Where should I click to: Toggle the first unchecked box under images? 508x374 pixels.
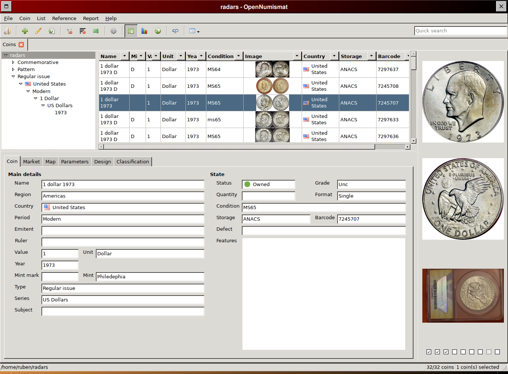click(455, 352)
